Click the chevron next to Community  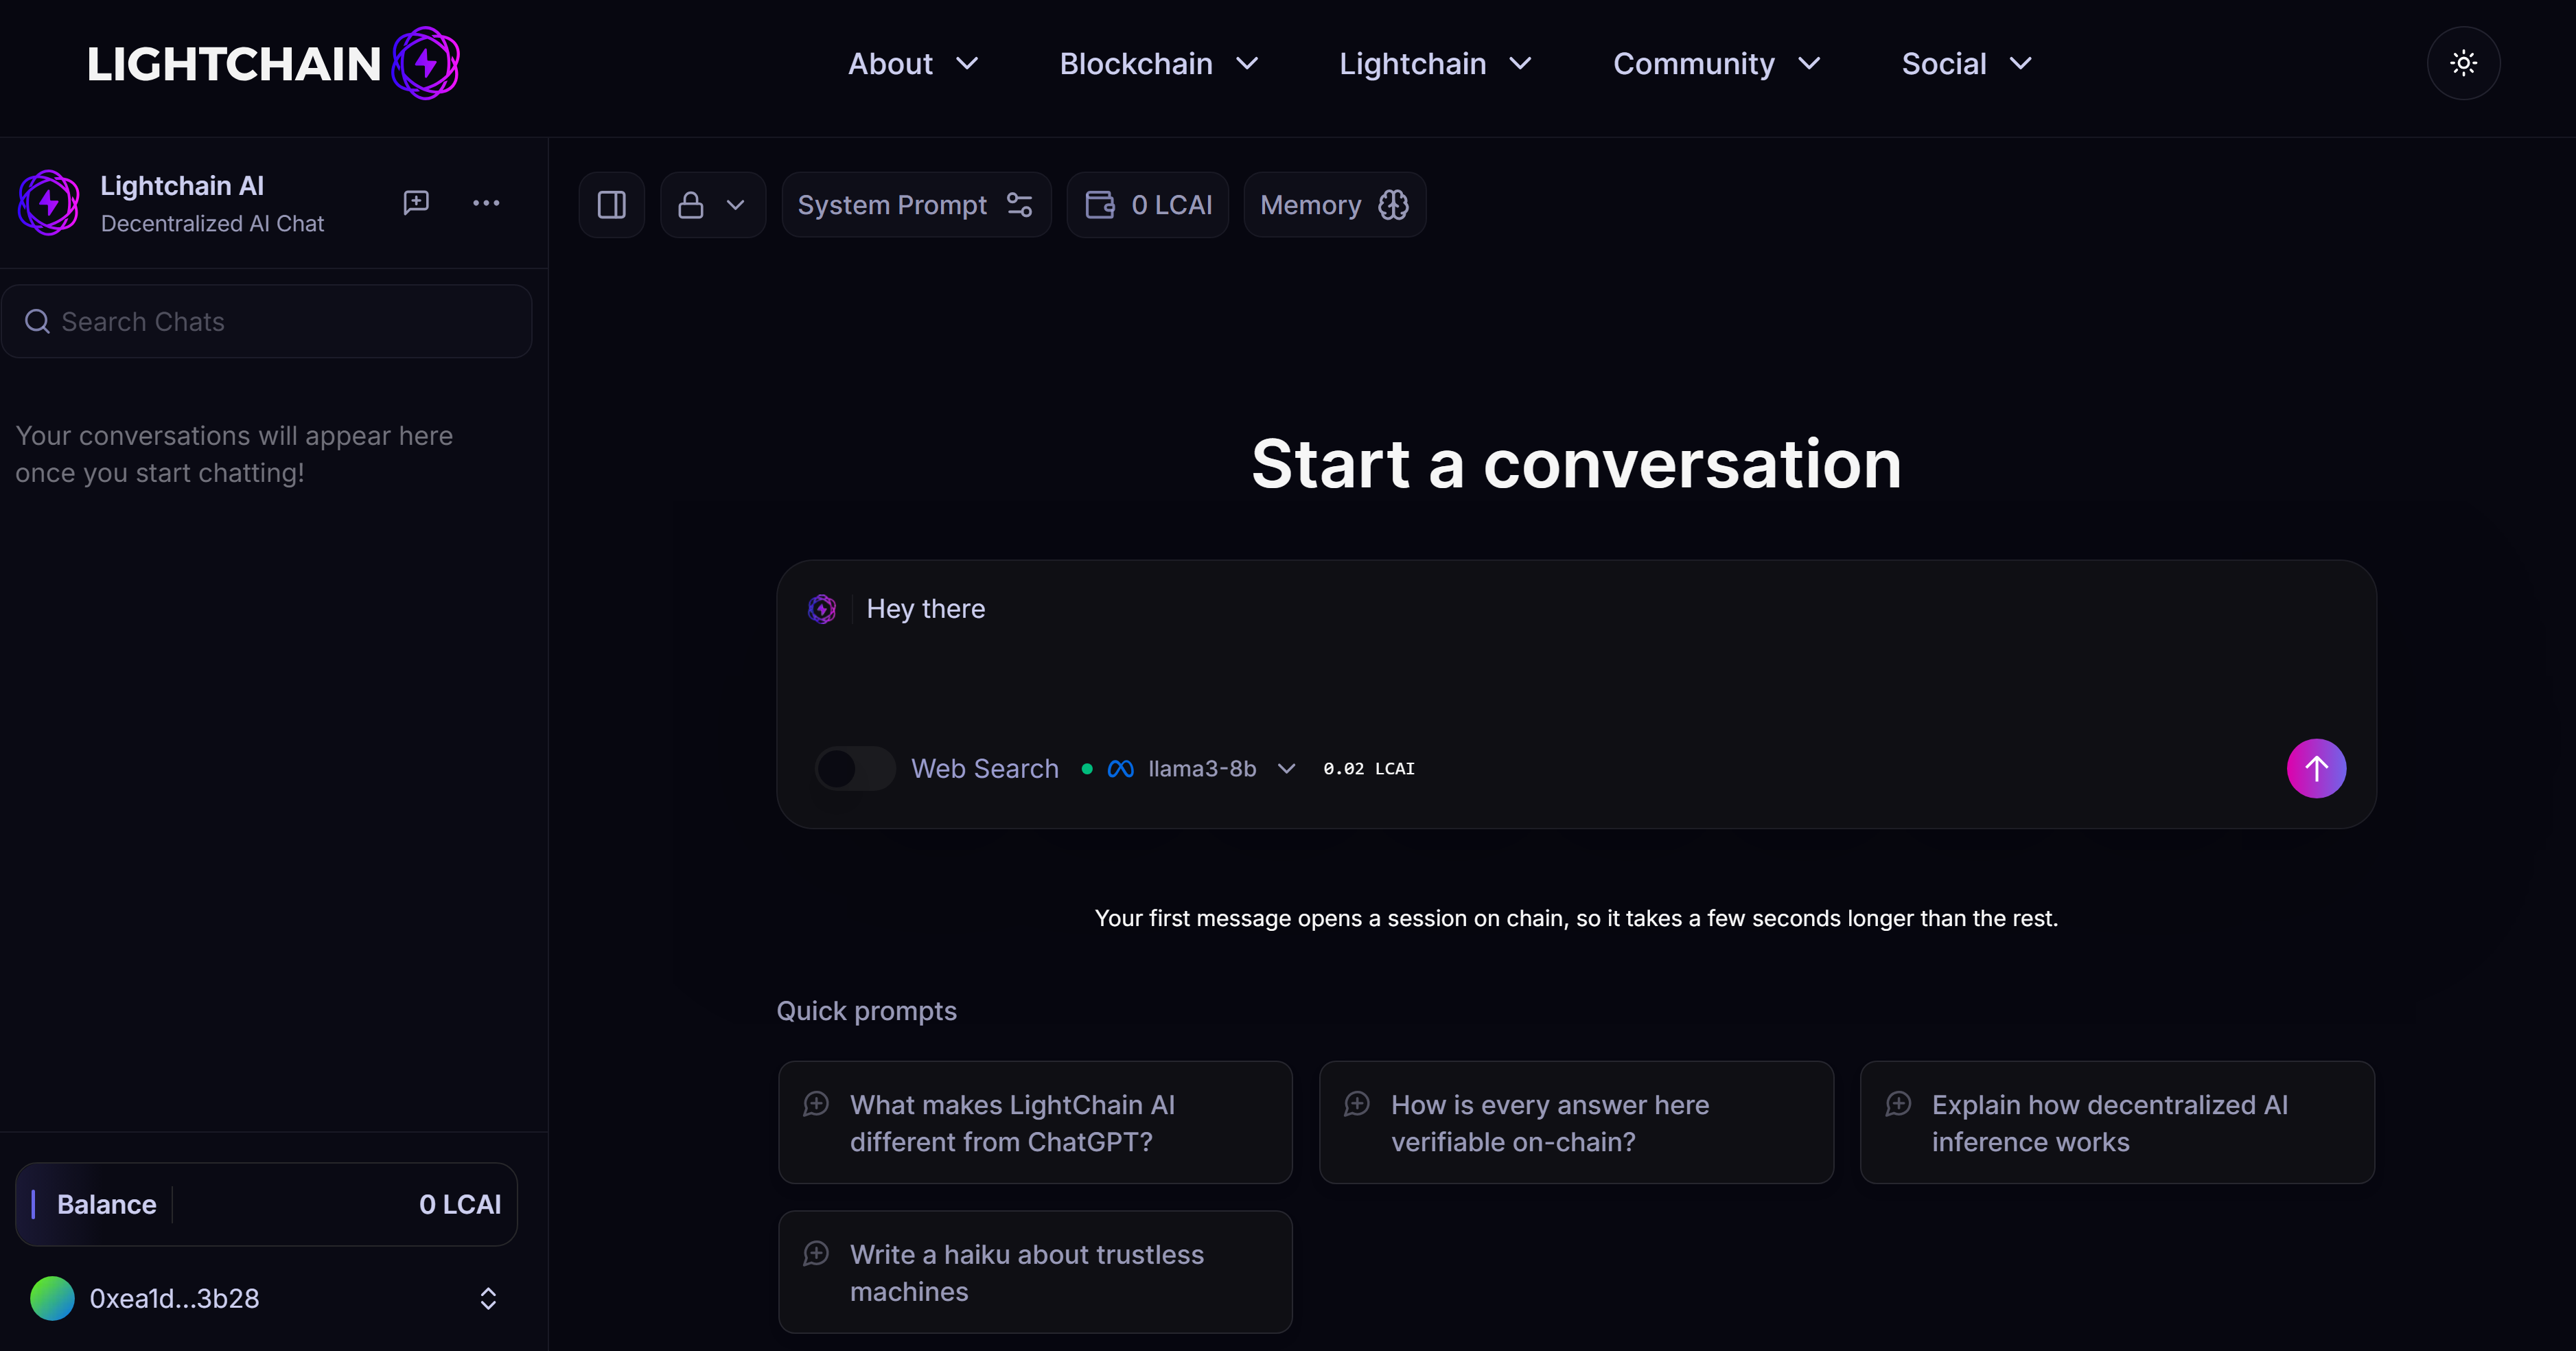(1808, 64)
